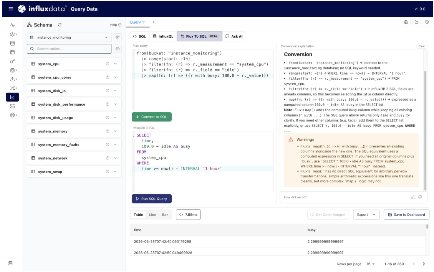Expand the system_disk_usage table
434x272 pixels.
[116, 118]
